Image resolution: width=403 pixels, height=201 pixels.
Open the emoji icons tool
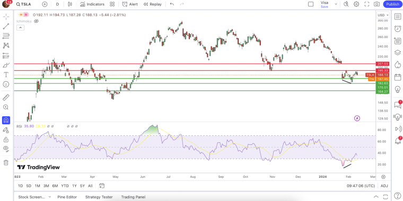coord(6,84)
